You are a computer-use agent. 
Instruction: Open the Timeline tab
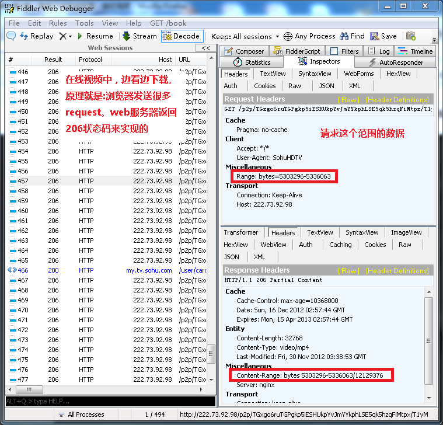[x=416, y=51]
